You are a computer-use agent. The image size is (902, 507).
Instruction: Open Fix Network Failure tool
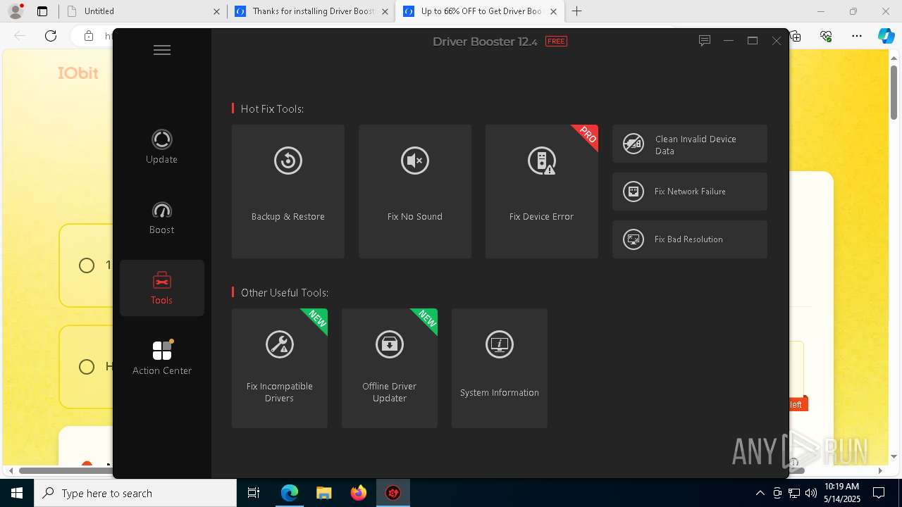point(690,192)
